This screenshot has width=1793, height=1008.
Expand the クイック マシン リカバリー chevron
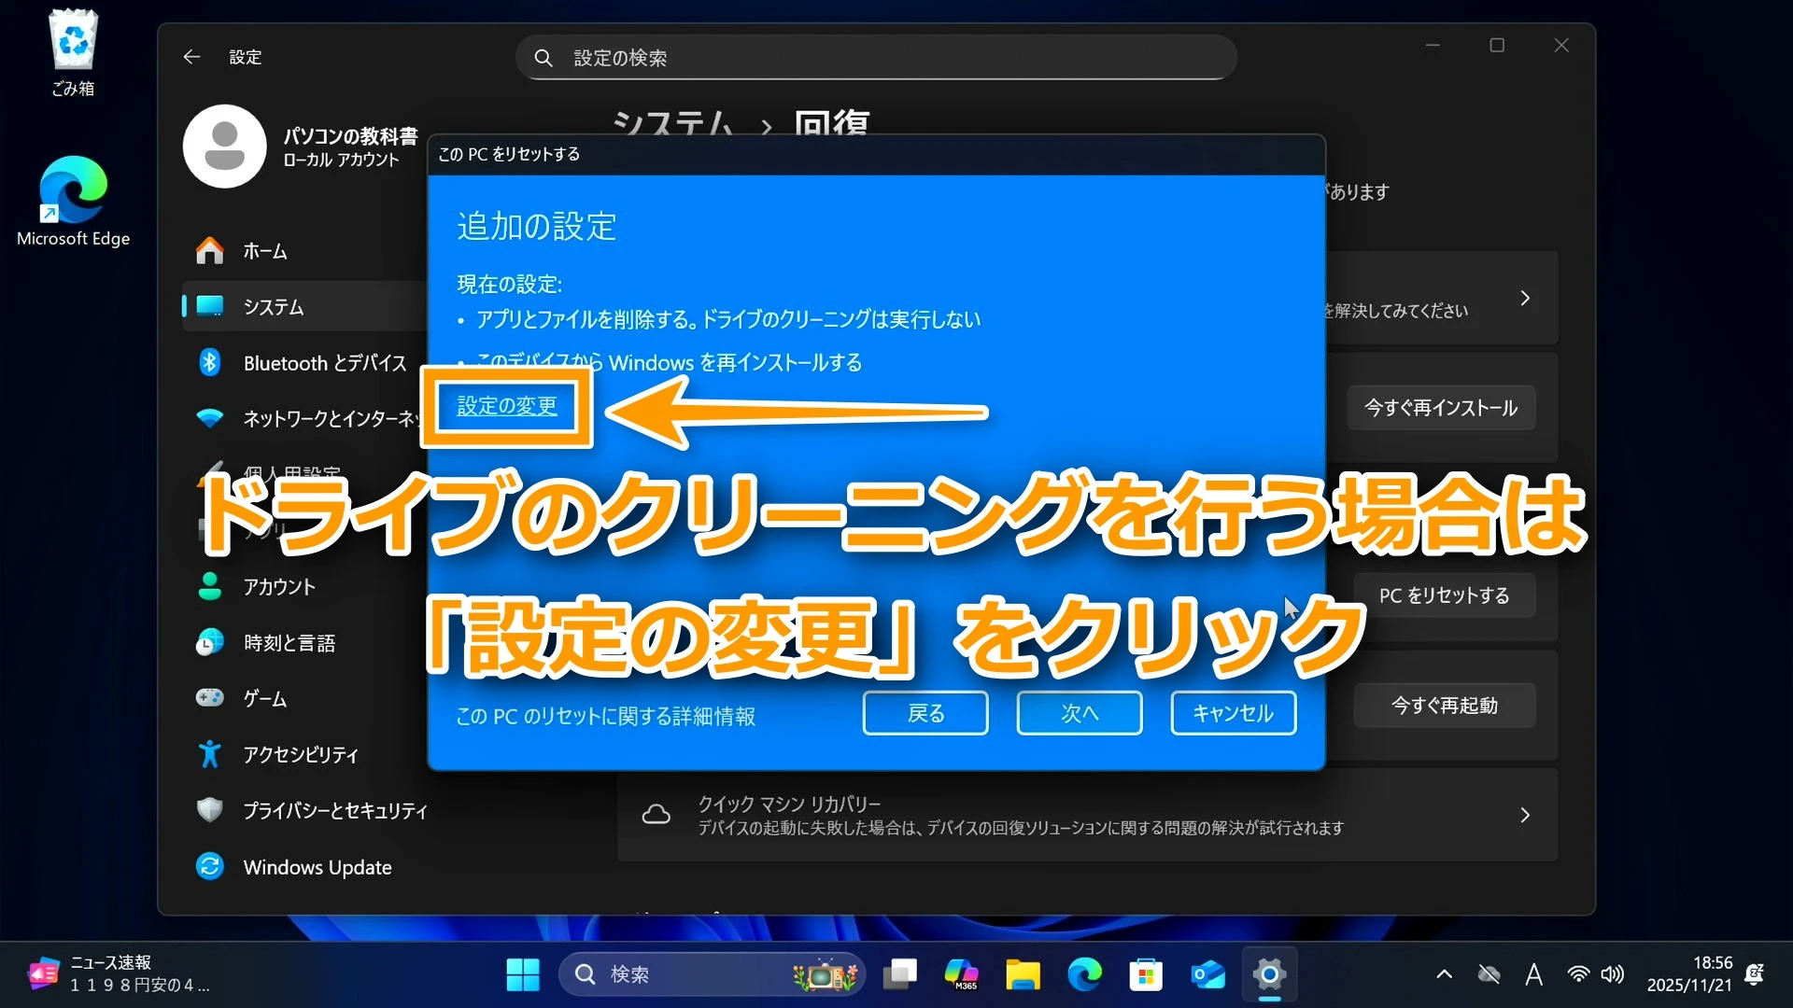(1524, 815)
